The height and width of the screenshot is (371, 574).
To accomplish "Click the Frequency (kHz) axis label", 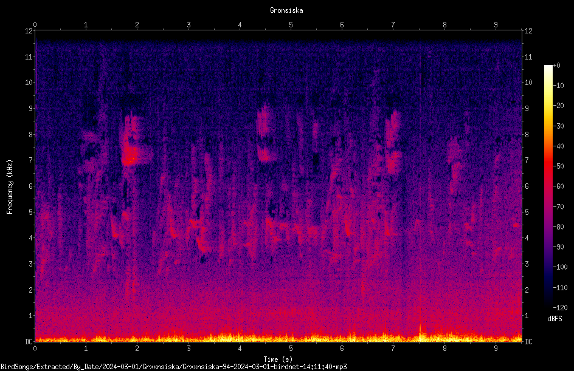I will (x=10, y=186).
